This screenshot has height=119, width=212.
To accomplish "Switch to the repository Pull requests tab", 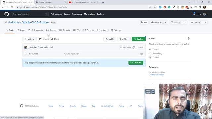I will pyautogui.click(x=36, y=30).
